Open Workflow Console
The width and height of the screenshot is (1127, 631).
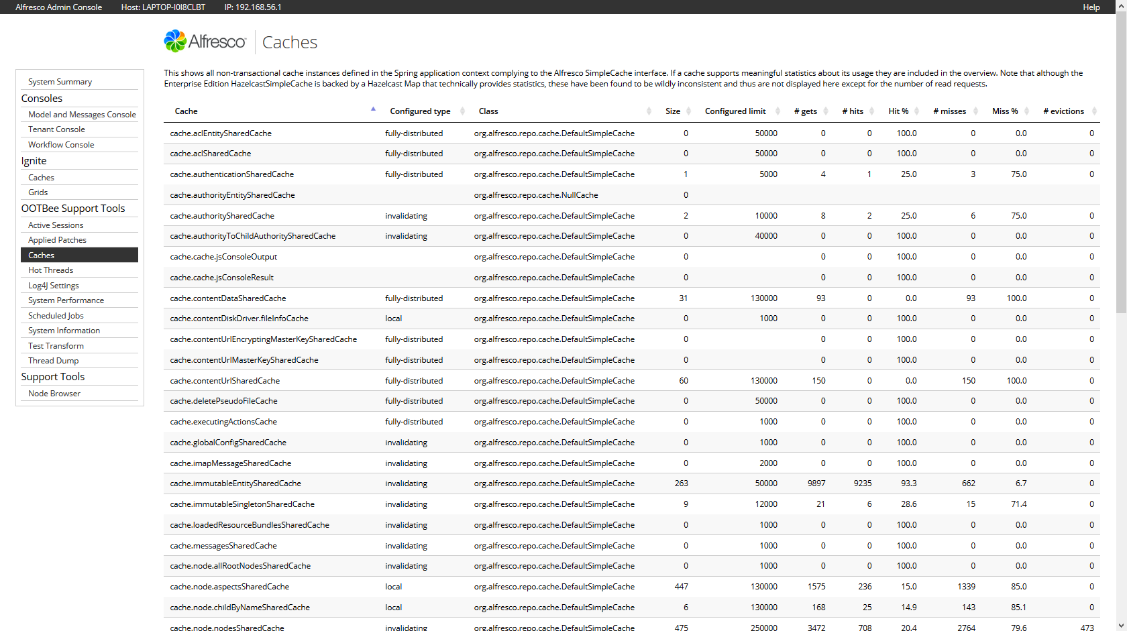click(61, 145)
